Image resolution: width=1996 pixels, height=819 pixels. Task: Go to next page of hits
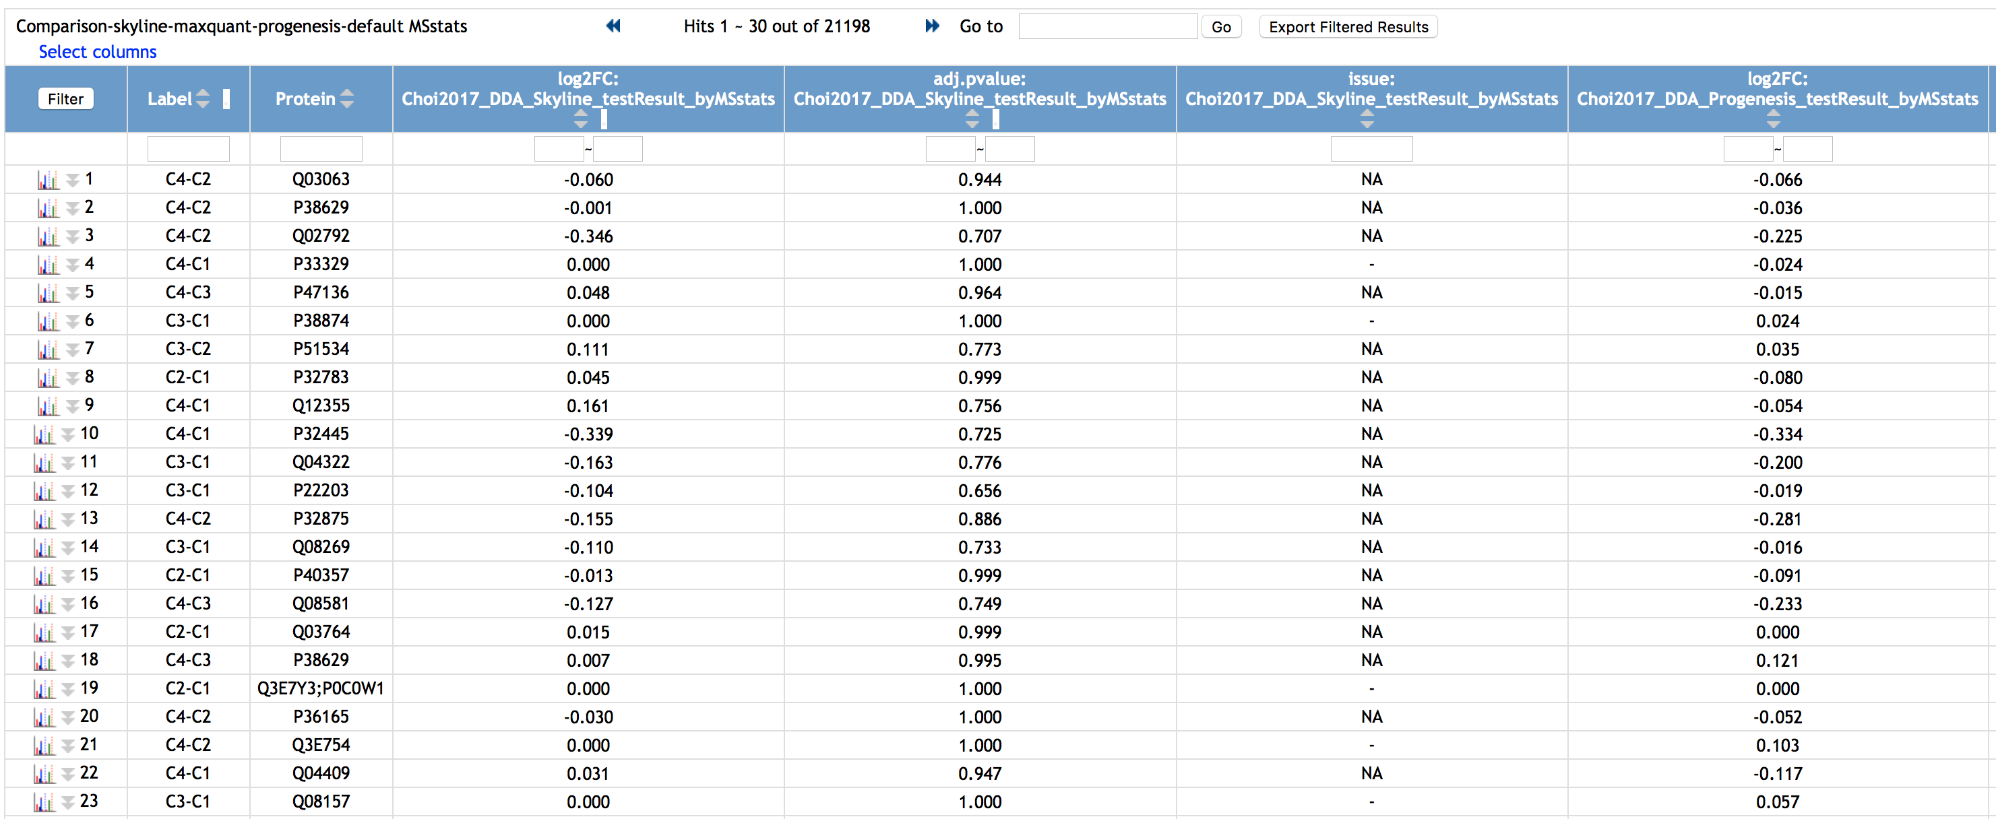(932, 26)
